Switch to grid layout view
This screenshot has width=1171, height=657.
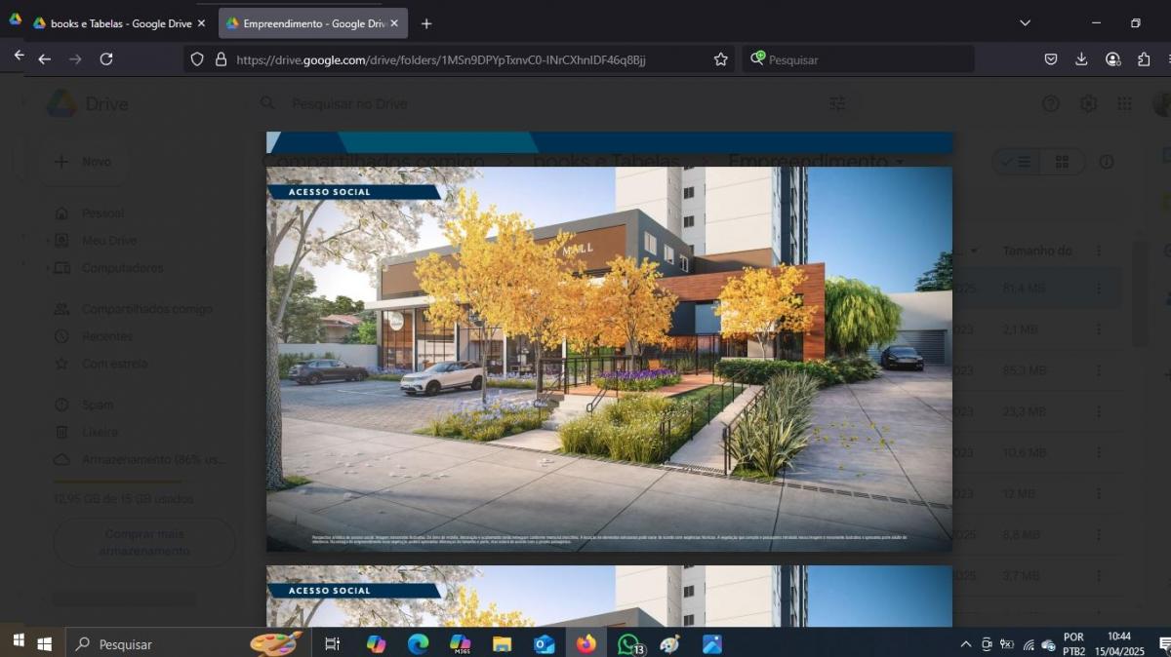coord(1062,162)
